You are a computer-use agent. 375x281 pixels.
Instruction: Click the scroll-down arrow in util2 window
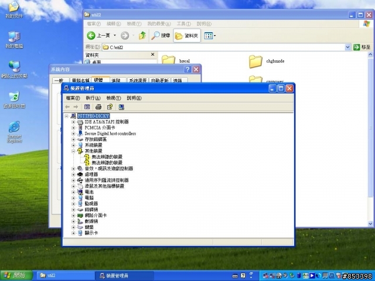tap(370, 224)
